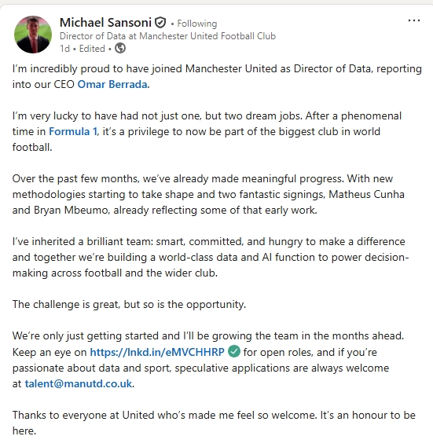Click the paragraph starting "I'm very lucky"
Screen dimensions: 433x447
point(207,131)
